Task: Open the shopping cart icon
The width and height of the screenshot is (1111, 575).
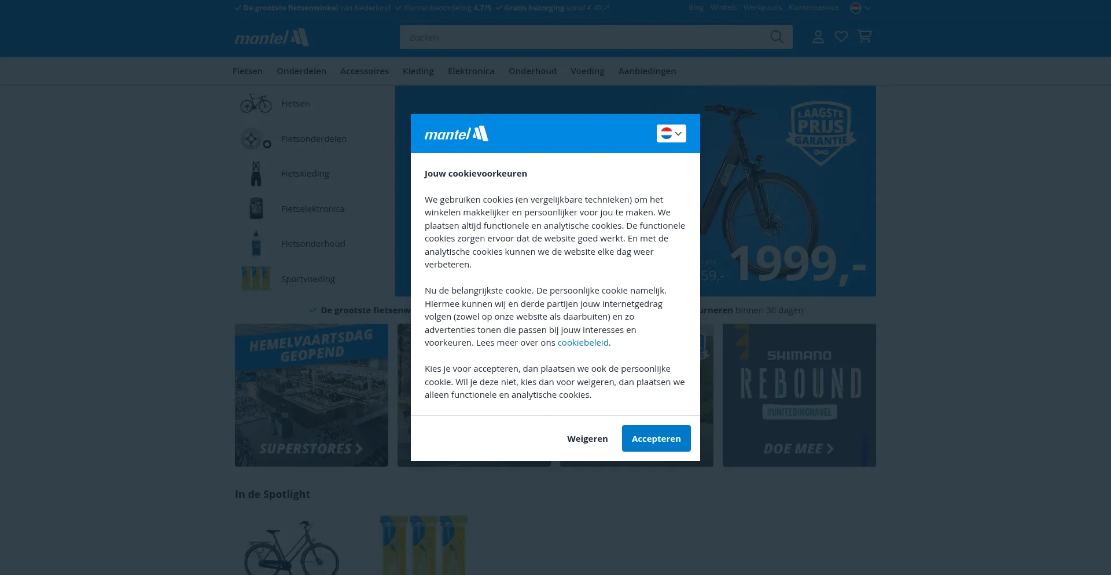Action: [x=864, y=36]
